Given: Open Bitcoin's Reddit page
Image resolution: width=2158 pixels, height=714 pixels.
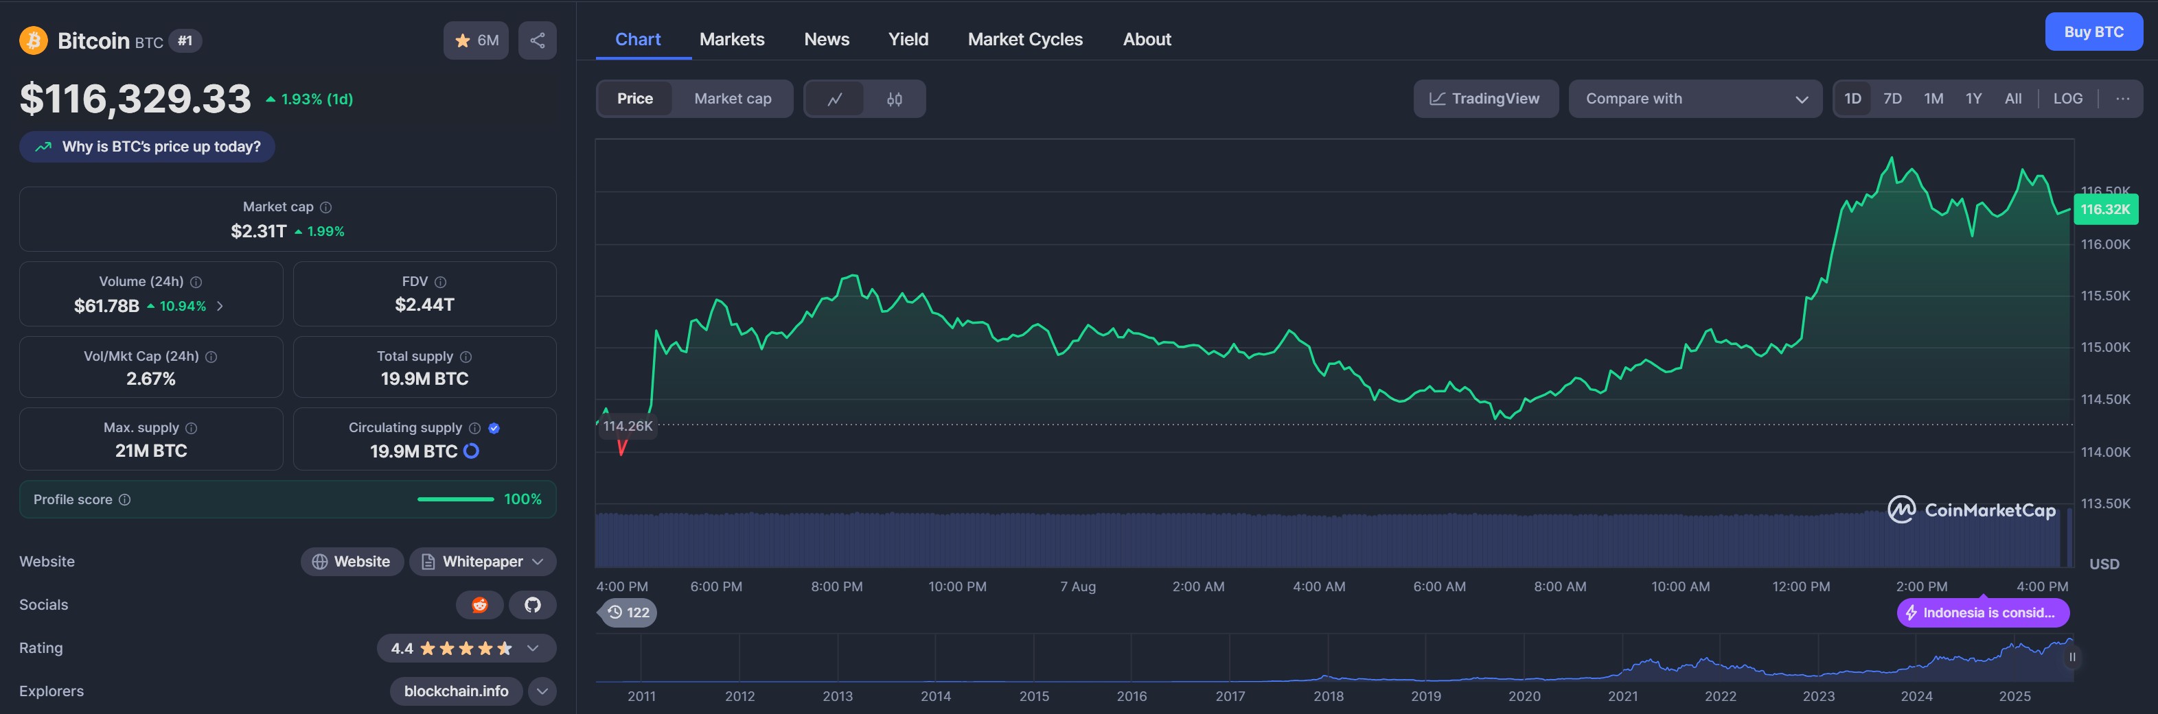Looking at the screenshot, I should coord(479,604).
